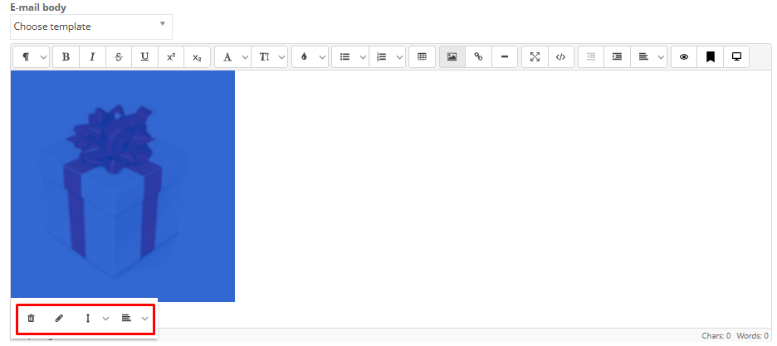Open the paragraph format tool
The height and width of the screenshot is (346, 777).
26,57
